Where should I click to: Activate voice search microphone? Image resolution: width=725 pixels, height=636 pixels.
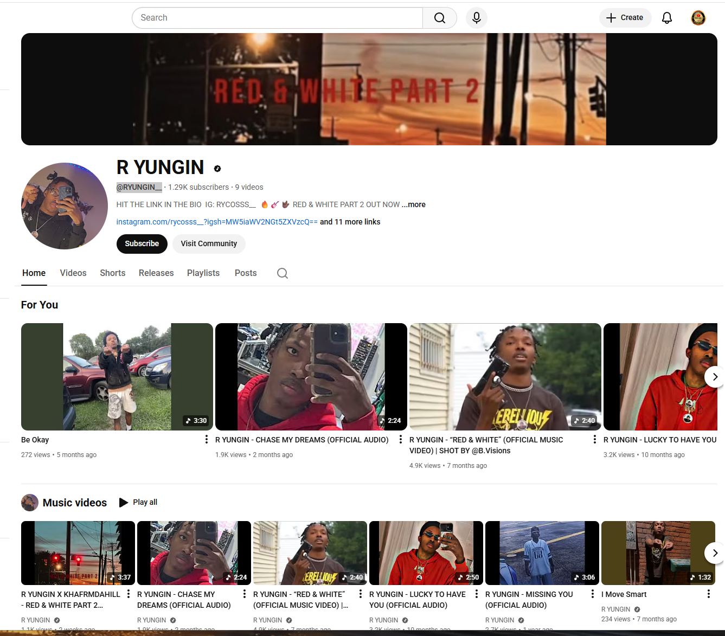476,18
